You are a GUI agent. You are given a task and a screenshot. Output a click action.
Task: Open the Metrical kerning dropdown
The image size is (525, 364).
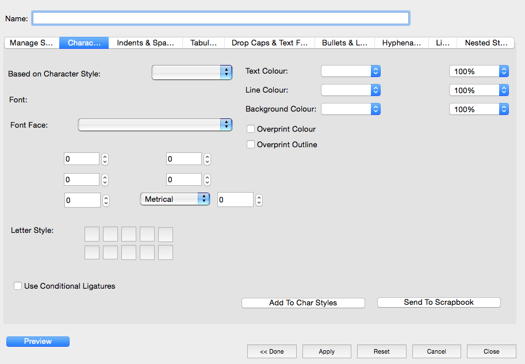tap(175, 199)
